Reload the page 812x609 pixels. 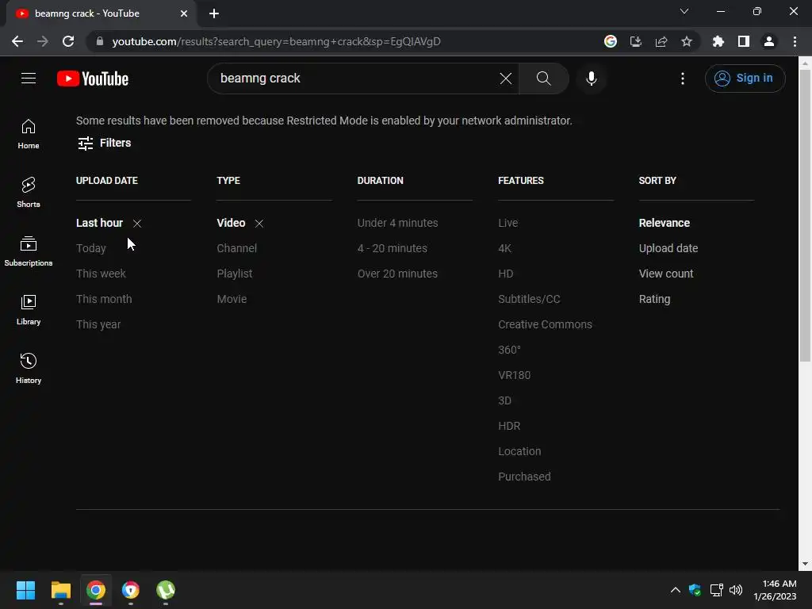point(68,41)
